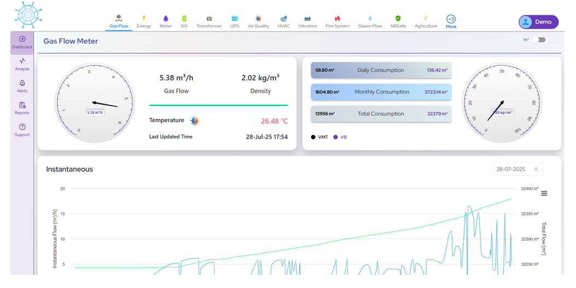The height and width of the screenshot is (288, 576).
Task: Go to the UPS module
Action: (235, 22)
